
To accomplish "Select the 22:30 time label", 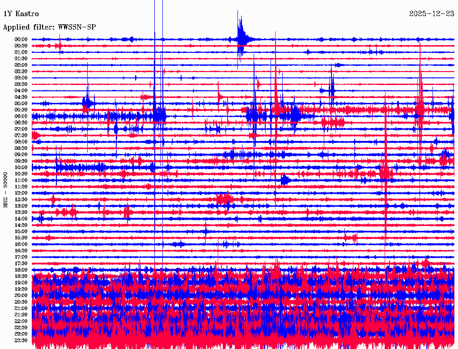I will (x=21, y=328).
